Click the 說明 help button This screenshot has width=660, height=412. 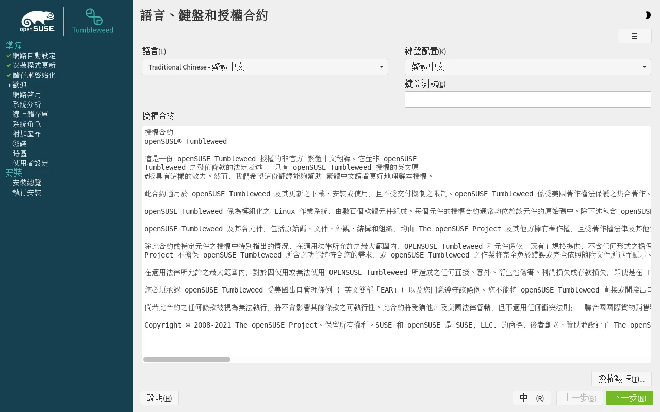coord(159,398)
